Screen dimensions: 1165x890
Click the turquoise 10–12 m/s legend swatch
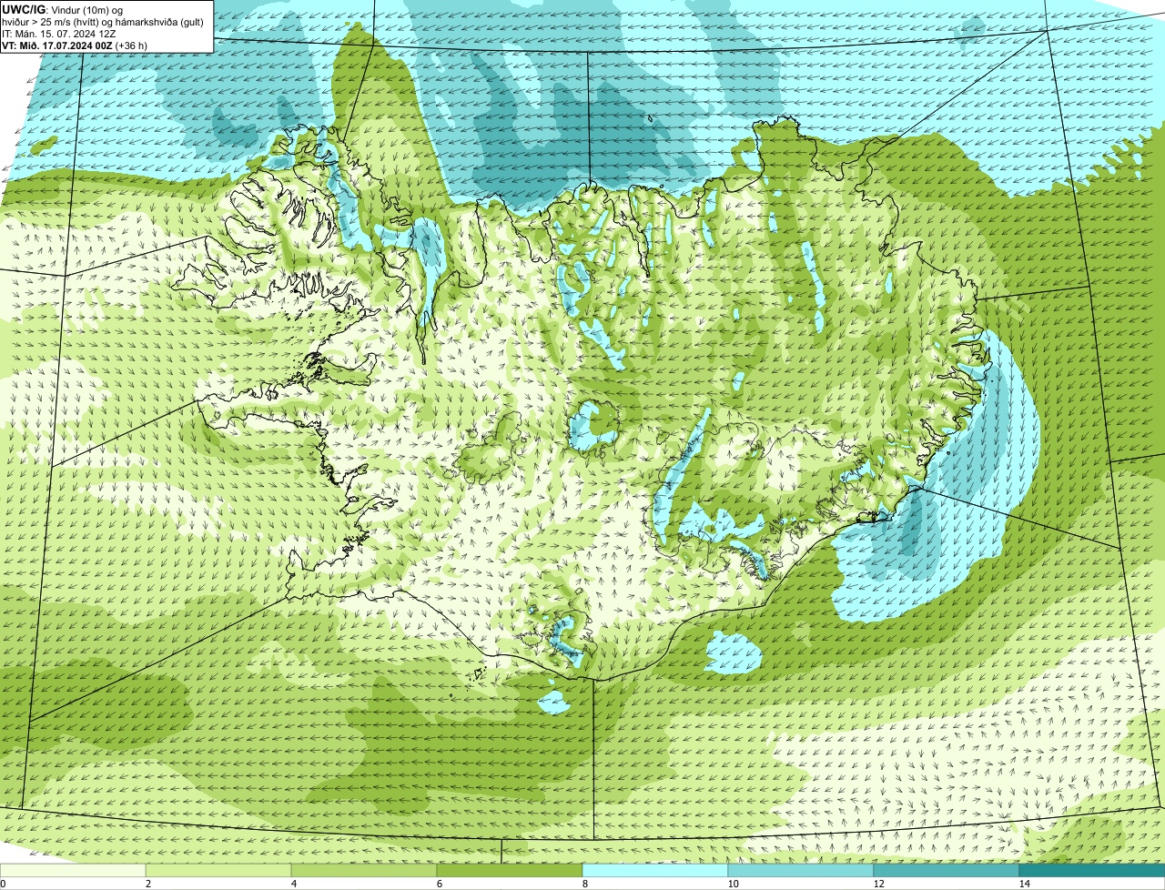click(x=801, y=870)
